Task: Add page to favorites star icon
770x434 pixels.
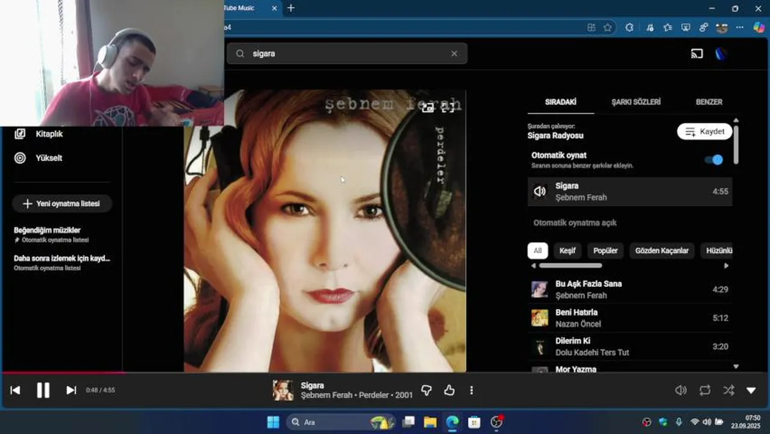Action: pyautogui.click(x=608, y=28)
